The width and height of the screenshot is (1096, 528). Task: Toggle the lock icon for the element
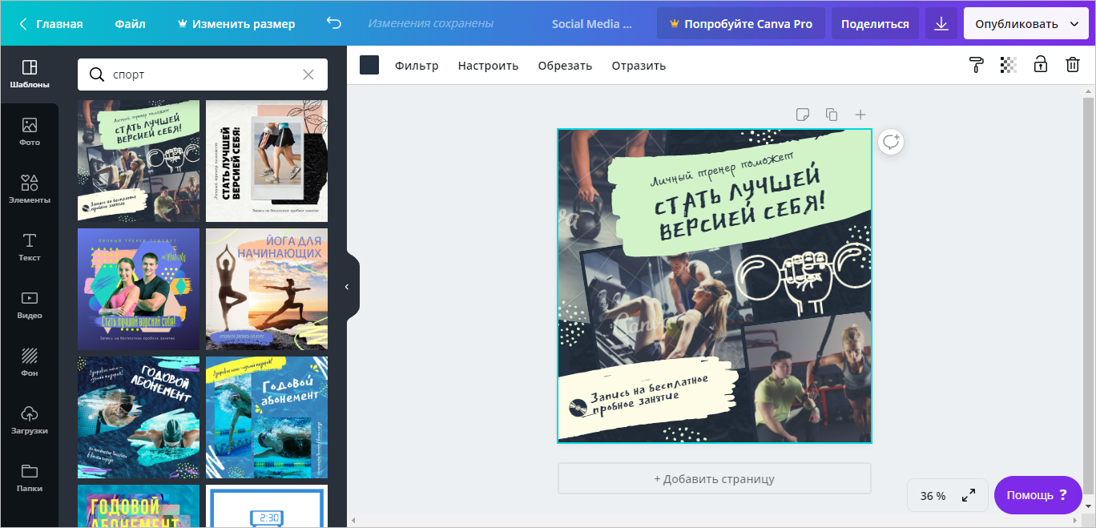click(1040, 65)
